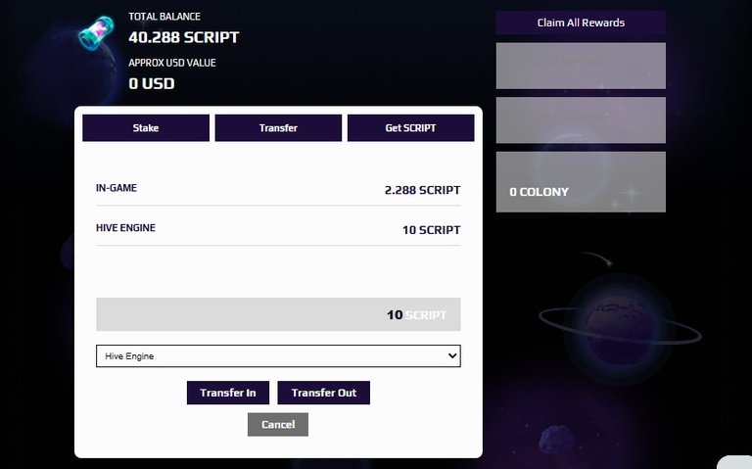Click the Transfer Out button

click(324, 393)
